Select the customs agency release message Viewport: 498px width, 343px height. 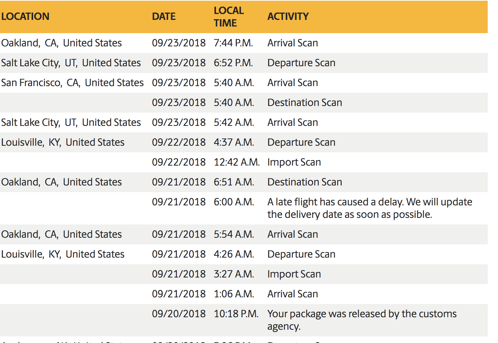point(362,320)
